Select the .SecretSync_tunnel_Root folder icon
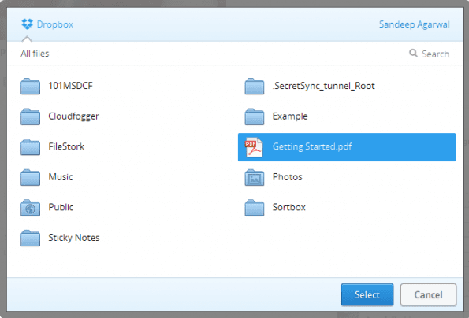The height and width of the screenshot is (318, 469). (x=255, y=87)
